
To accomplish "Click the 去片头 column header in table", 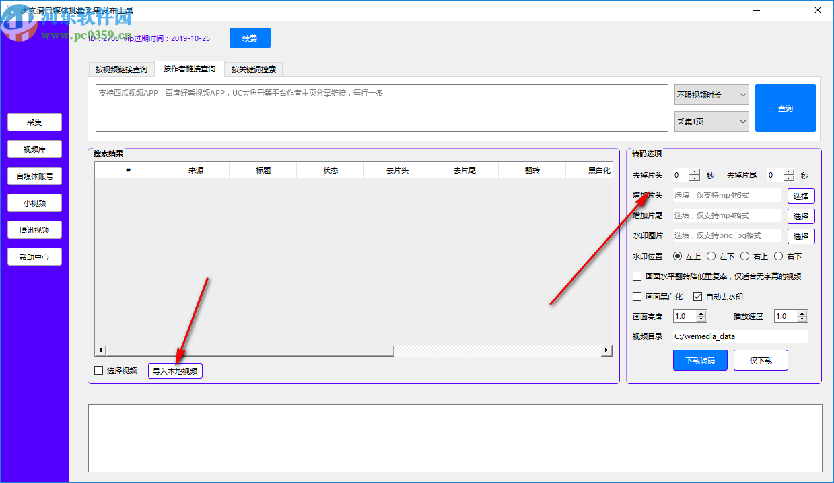I will [398, 170].
